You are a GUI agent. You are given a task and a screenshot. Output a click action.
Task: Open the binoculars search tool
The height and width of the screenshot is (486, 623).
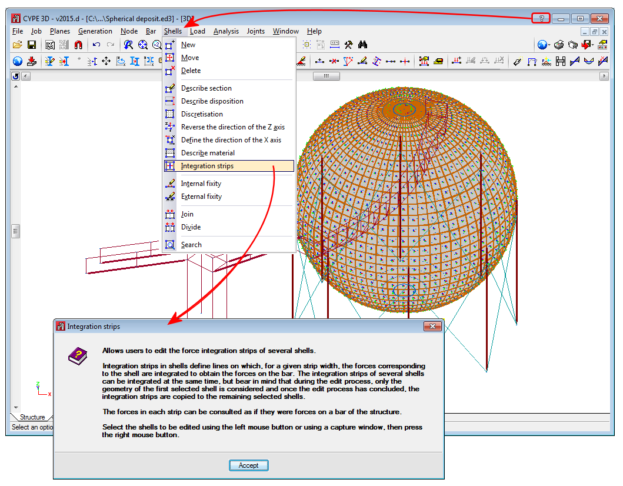[x=362, y=45]
